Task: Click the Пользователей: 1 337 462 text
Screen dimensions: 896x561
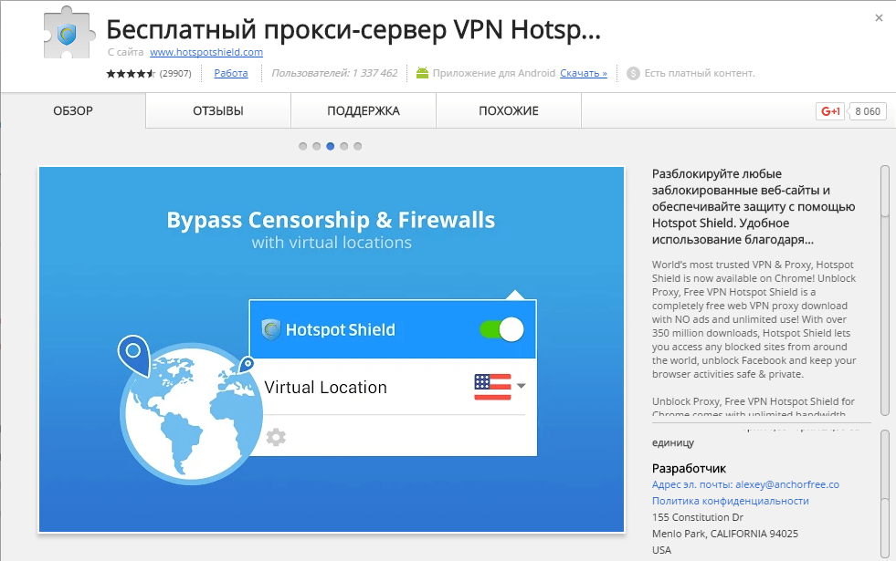Action: point(334,73)
